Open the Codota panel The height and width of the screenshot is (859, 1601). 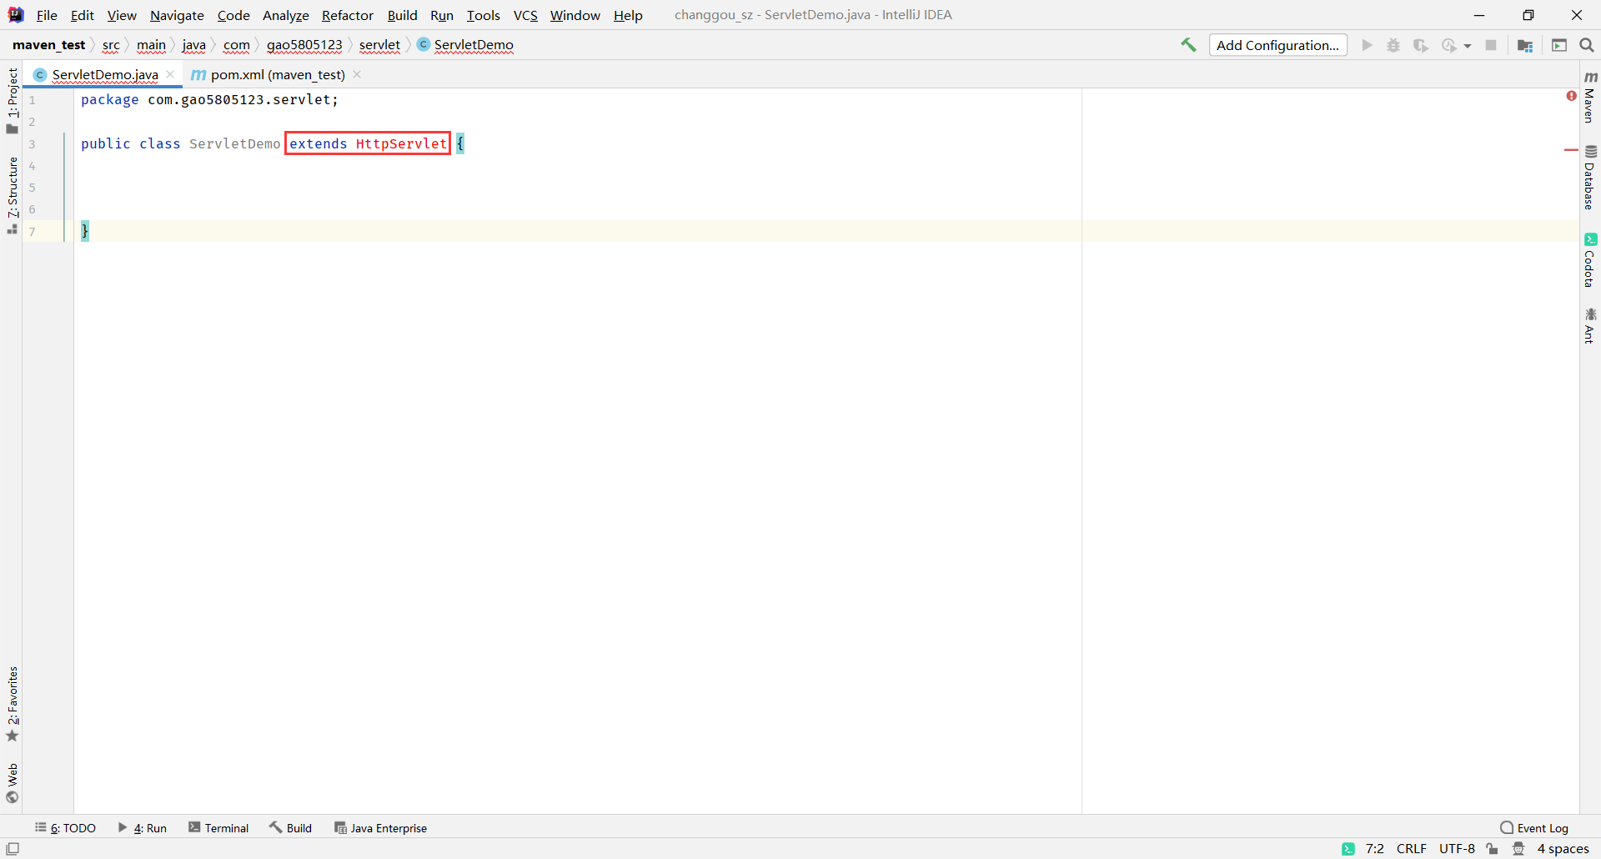1591,260
